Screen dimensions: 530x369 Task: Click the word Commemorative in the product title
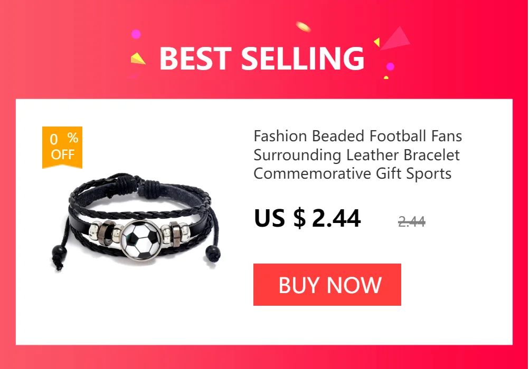coord(313,174)
